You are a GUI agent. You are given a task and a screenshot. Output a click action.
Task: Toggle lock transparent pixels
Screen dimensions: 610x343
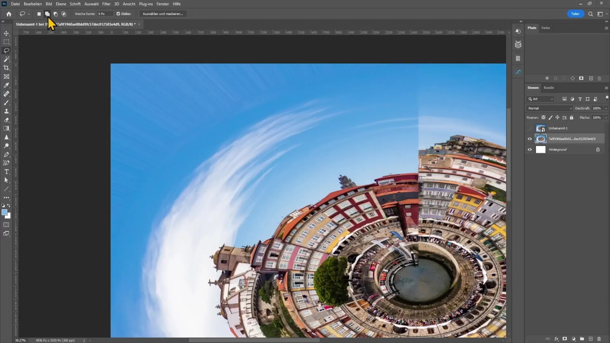[x=543, y=118]
